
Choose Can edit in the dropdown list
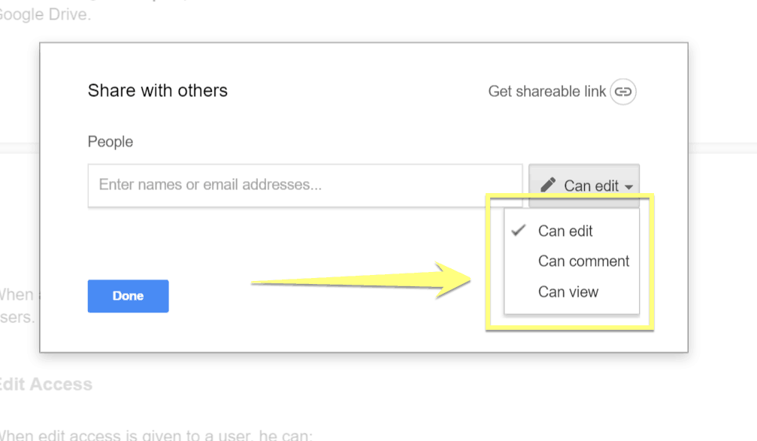coord(565,231)
